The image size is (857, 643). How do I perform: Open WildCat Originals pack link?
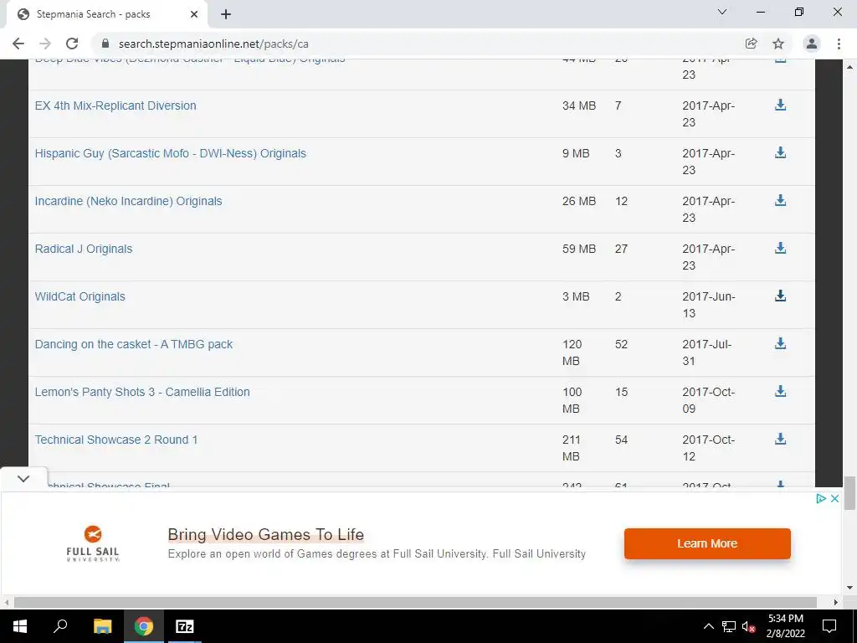[80, 296]
